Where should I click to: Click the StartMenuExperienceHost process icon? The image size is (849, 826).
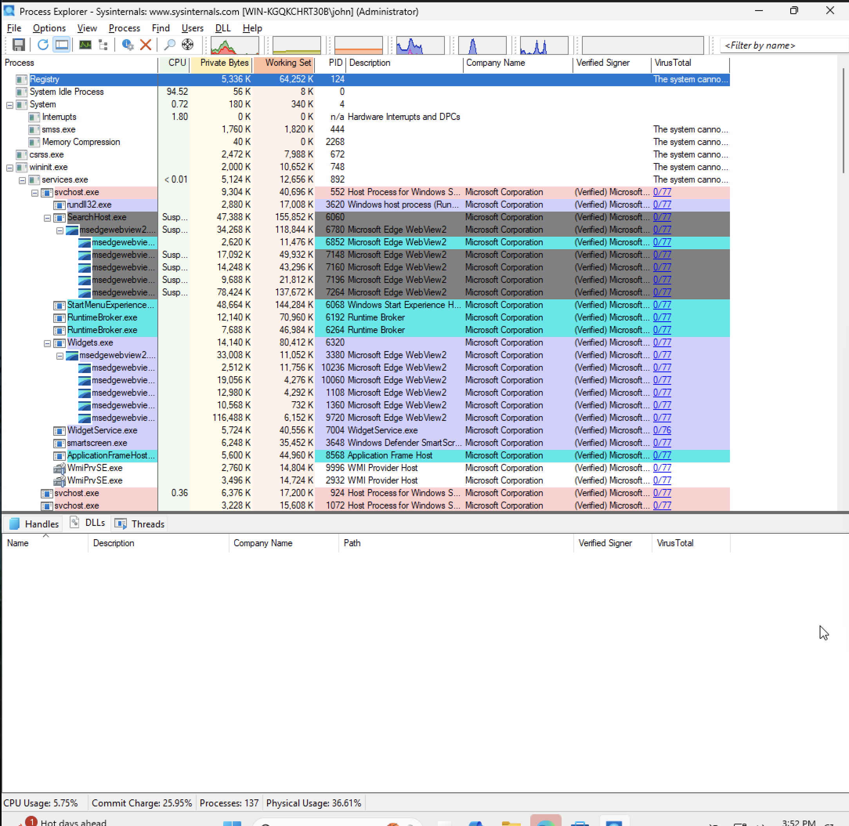pyautogui.click(x=60, y=305)
